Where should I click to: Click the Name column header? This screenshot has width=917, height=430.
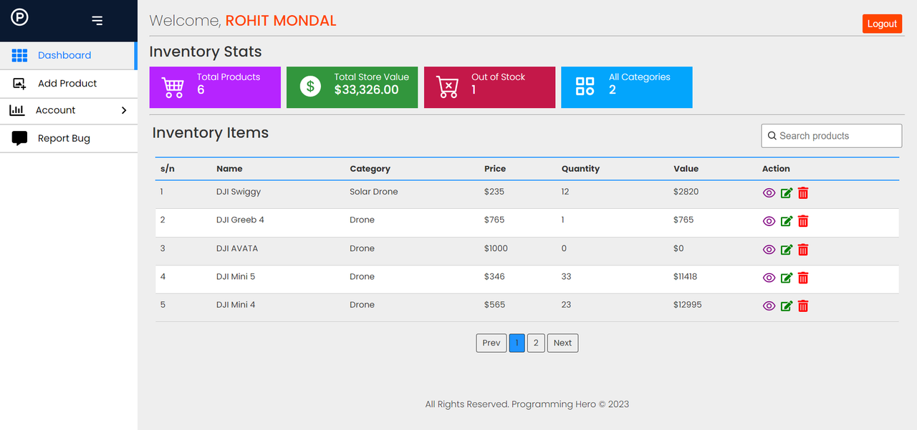coord(229,169)
